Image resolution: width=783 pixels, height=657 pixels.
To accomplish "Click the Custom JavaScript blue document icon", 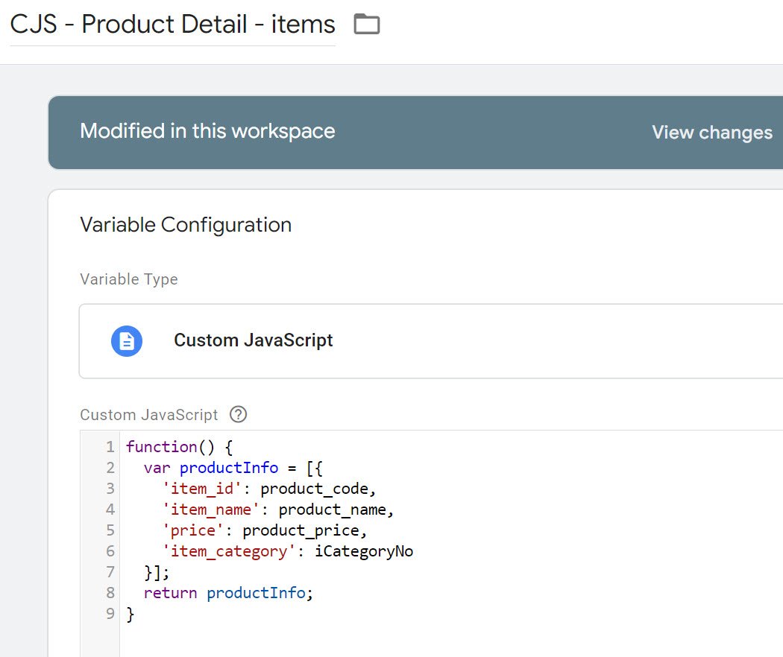I will [127, 340].
